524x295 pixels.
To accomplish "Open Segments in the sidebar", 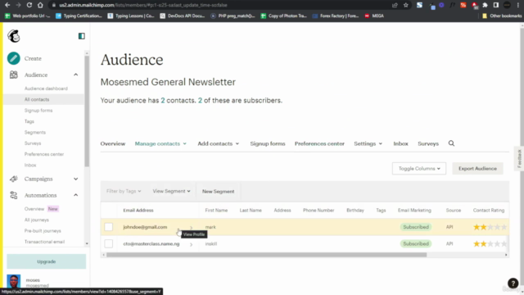I will pos(34,132).
